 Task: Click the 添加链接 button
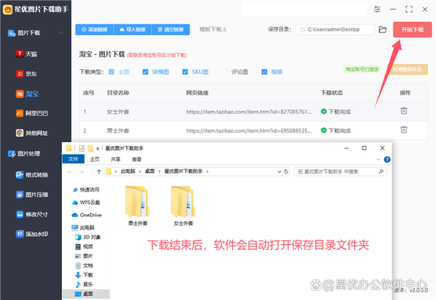click(95, 29)
